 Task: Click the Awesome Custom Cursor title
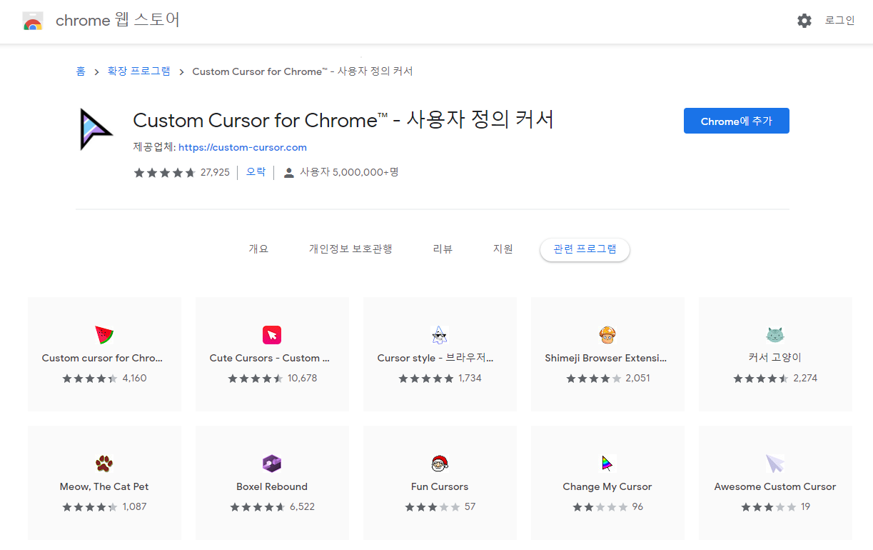(775, 486)
